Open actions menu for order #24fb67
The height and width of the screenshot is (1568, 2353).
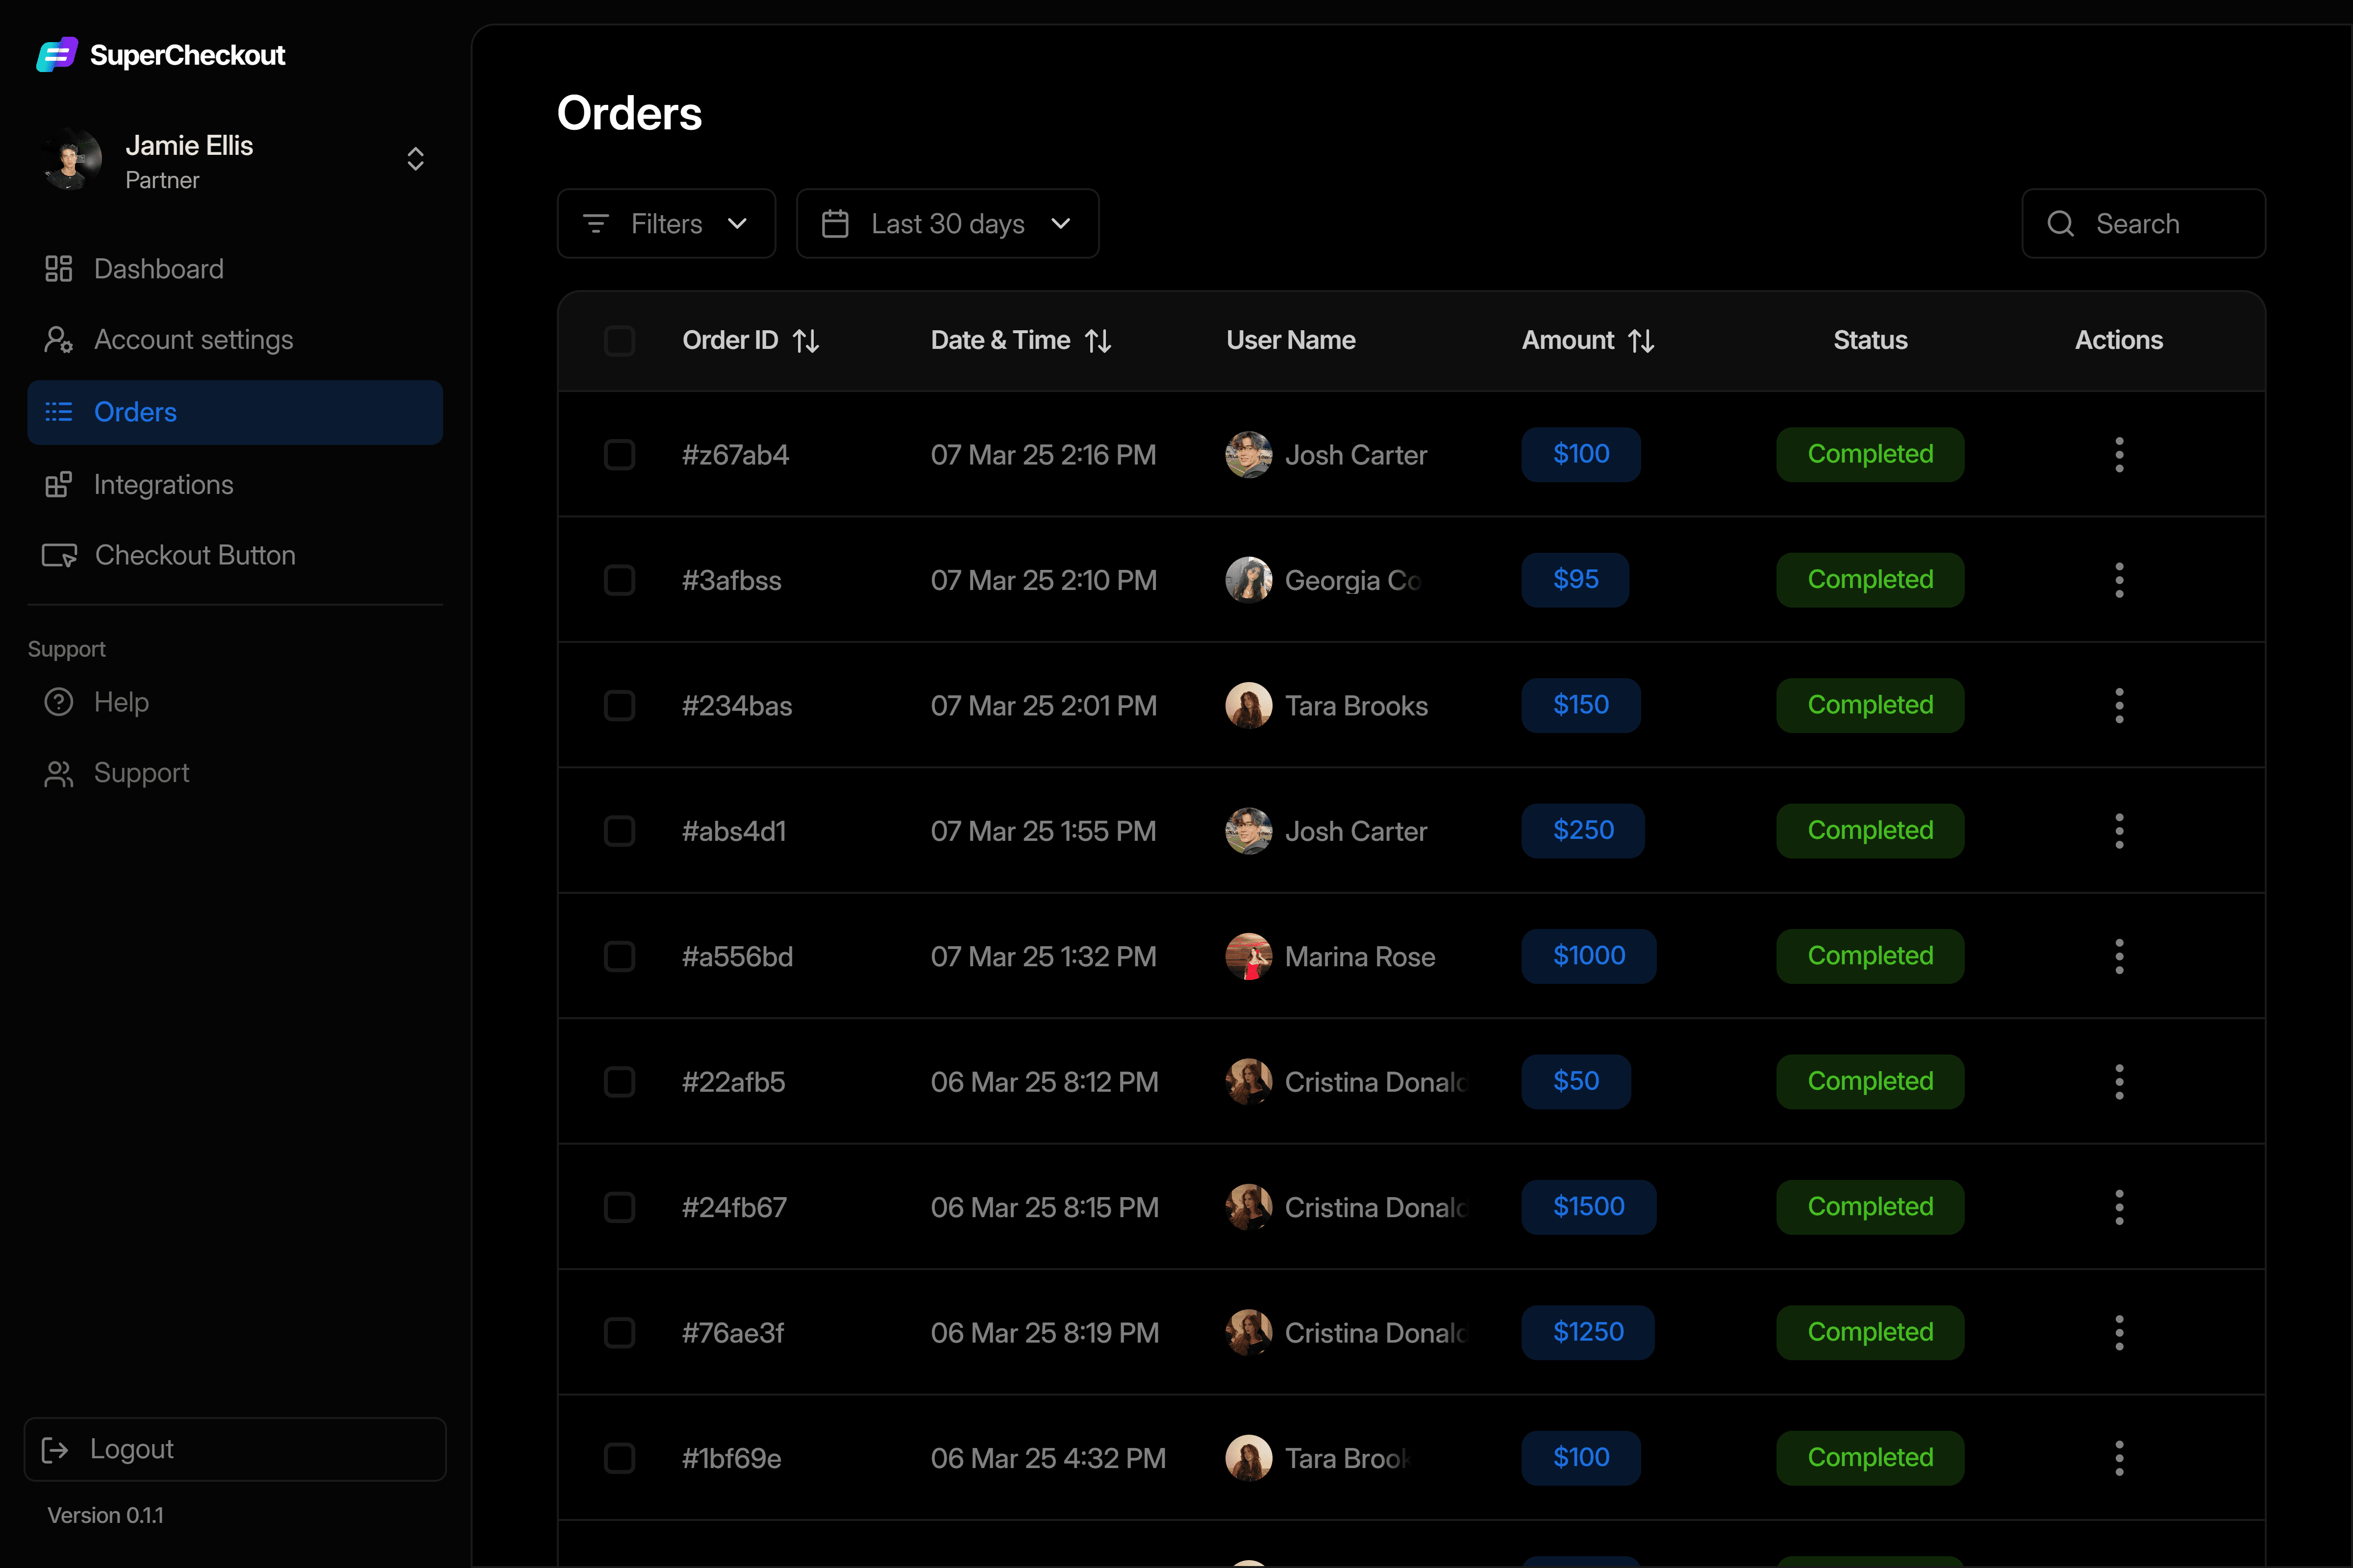click(x=2119, y=1207)
